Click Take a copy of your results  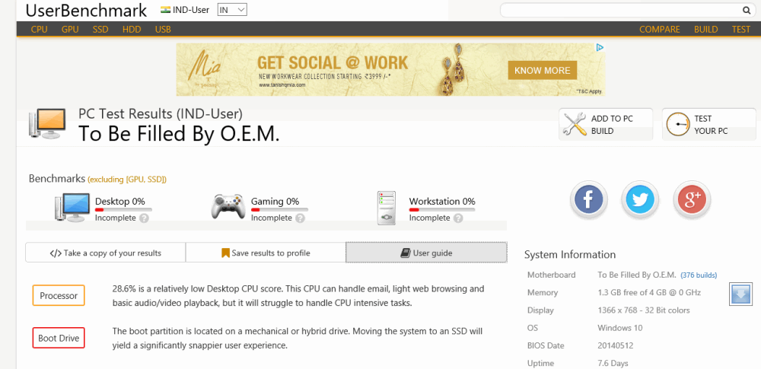point(105,253)
